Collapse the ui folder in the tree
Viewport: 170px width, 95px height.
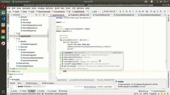click(14, 39)
